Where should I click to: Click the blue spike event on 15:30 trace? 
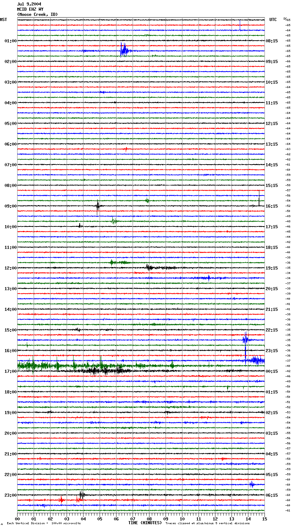(x=245, y=340)
